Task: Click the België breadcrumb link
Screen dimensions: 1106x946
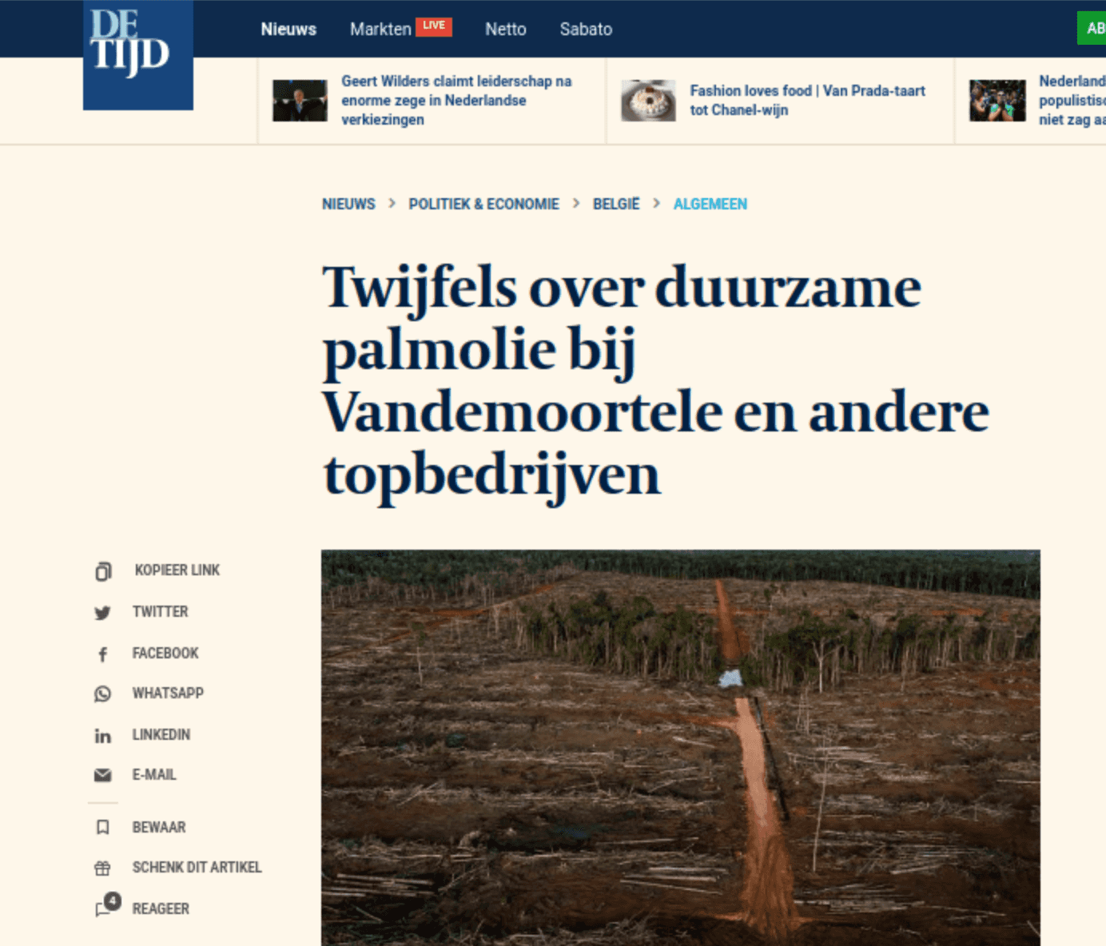Action: coord(616,204)
